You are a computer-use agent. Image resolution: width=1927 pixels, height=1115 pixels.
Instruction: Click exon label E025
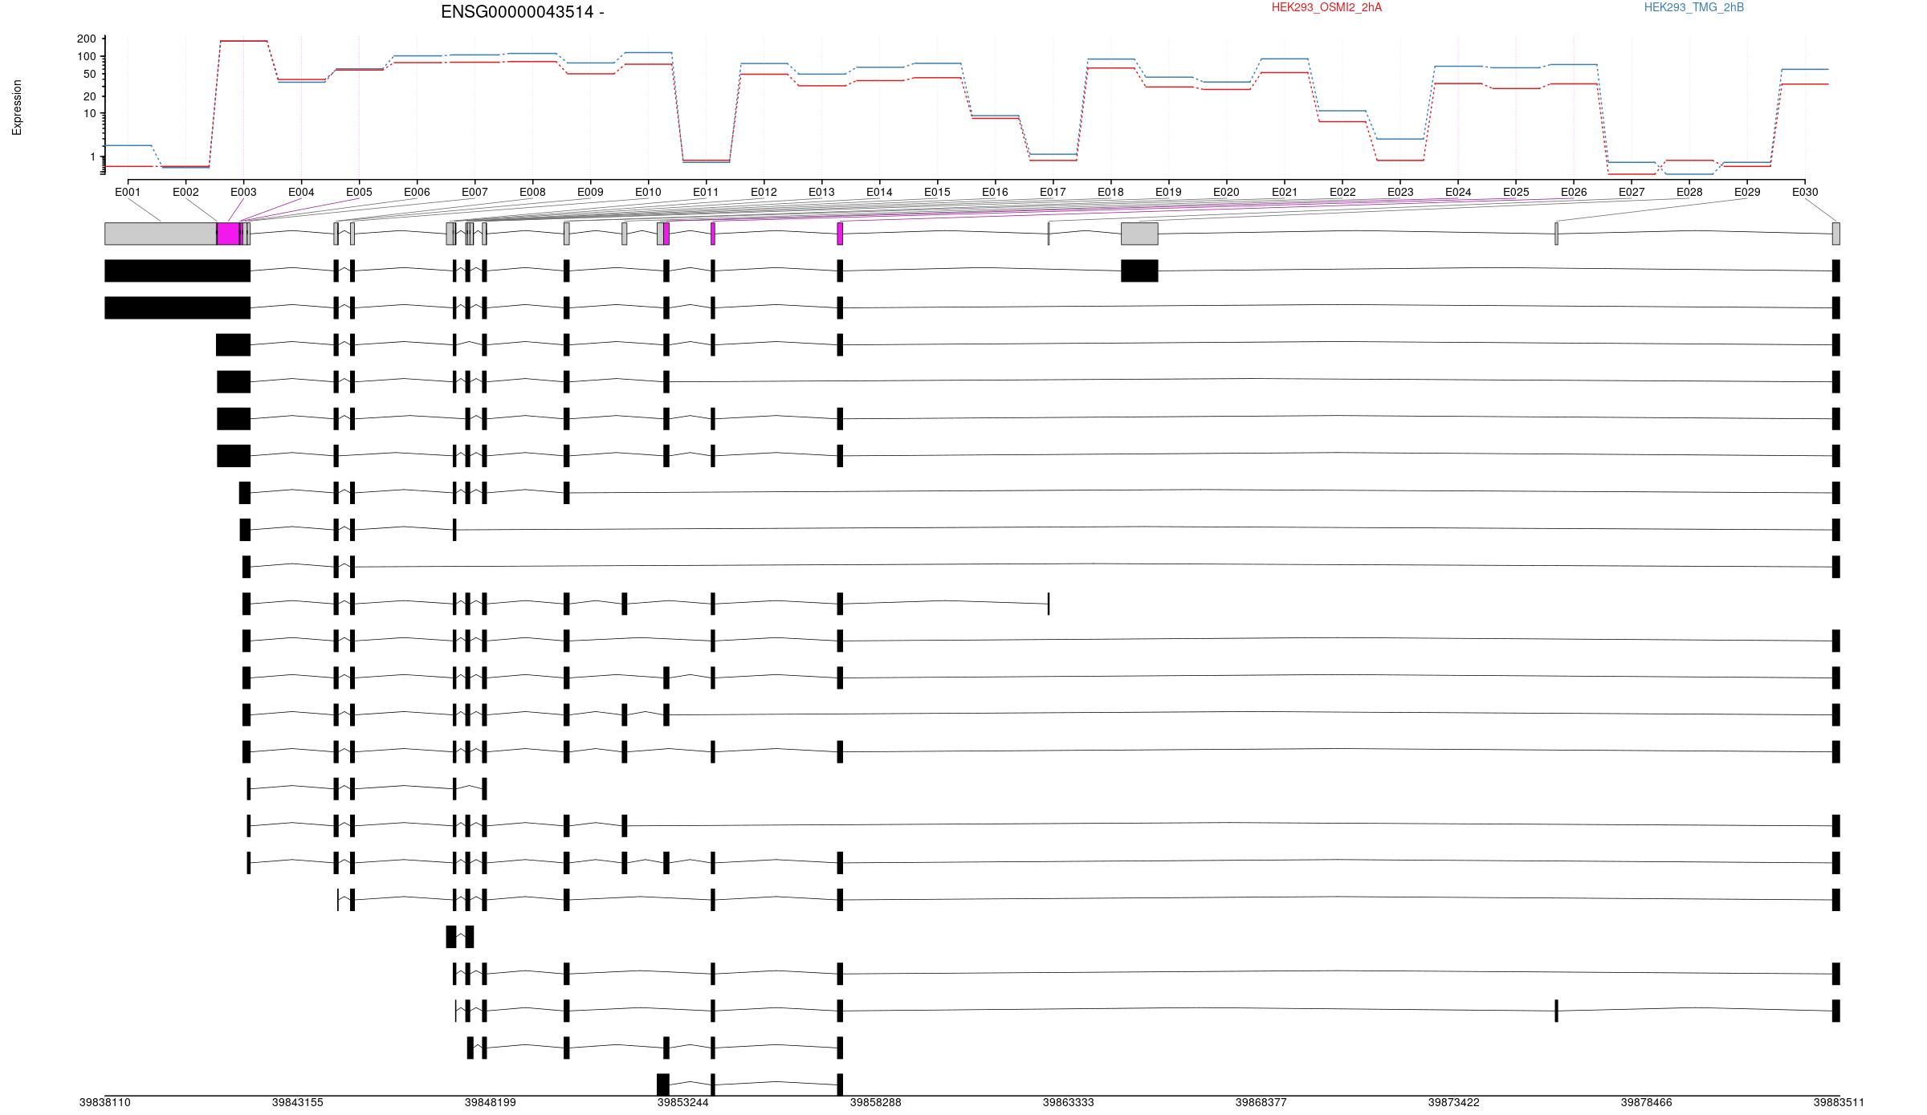click(x=1516, y=193)
